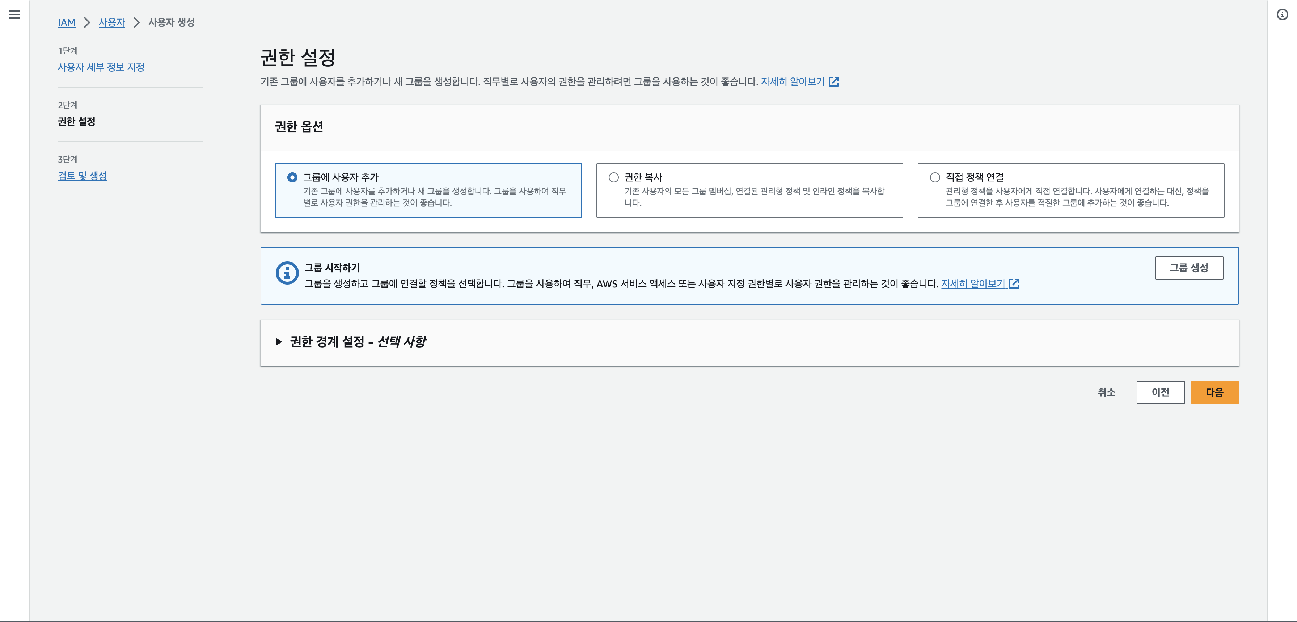The width and height of the screenshot is (1297, 622).
Task: Click 취소 to cancel user creation
Action: pyautogui.click(x=1106, y=392)
